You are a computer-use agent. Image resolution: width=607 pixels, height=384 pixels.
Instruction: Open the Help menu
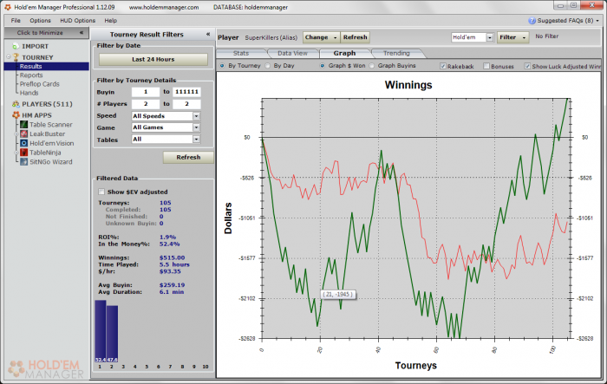click(110, 21)
